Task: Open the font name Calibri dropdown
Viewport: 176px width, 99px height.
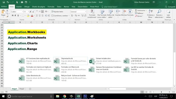Action: click(23, 12)
